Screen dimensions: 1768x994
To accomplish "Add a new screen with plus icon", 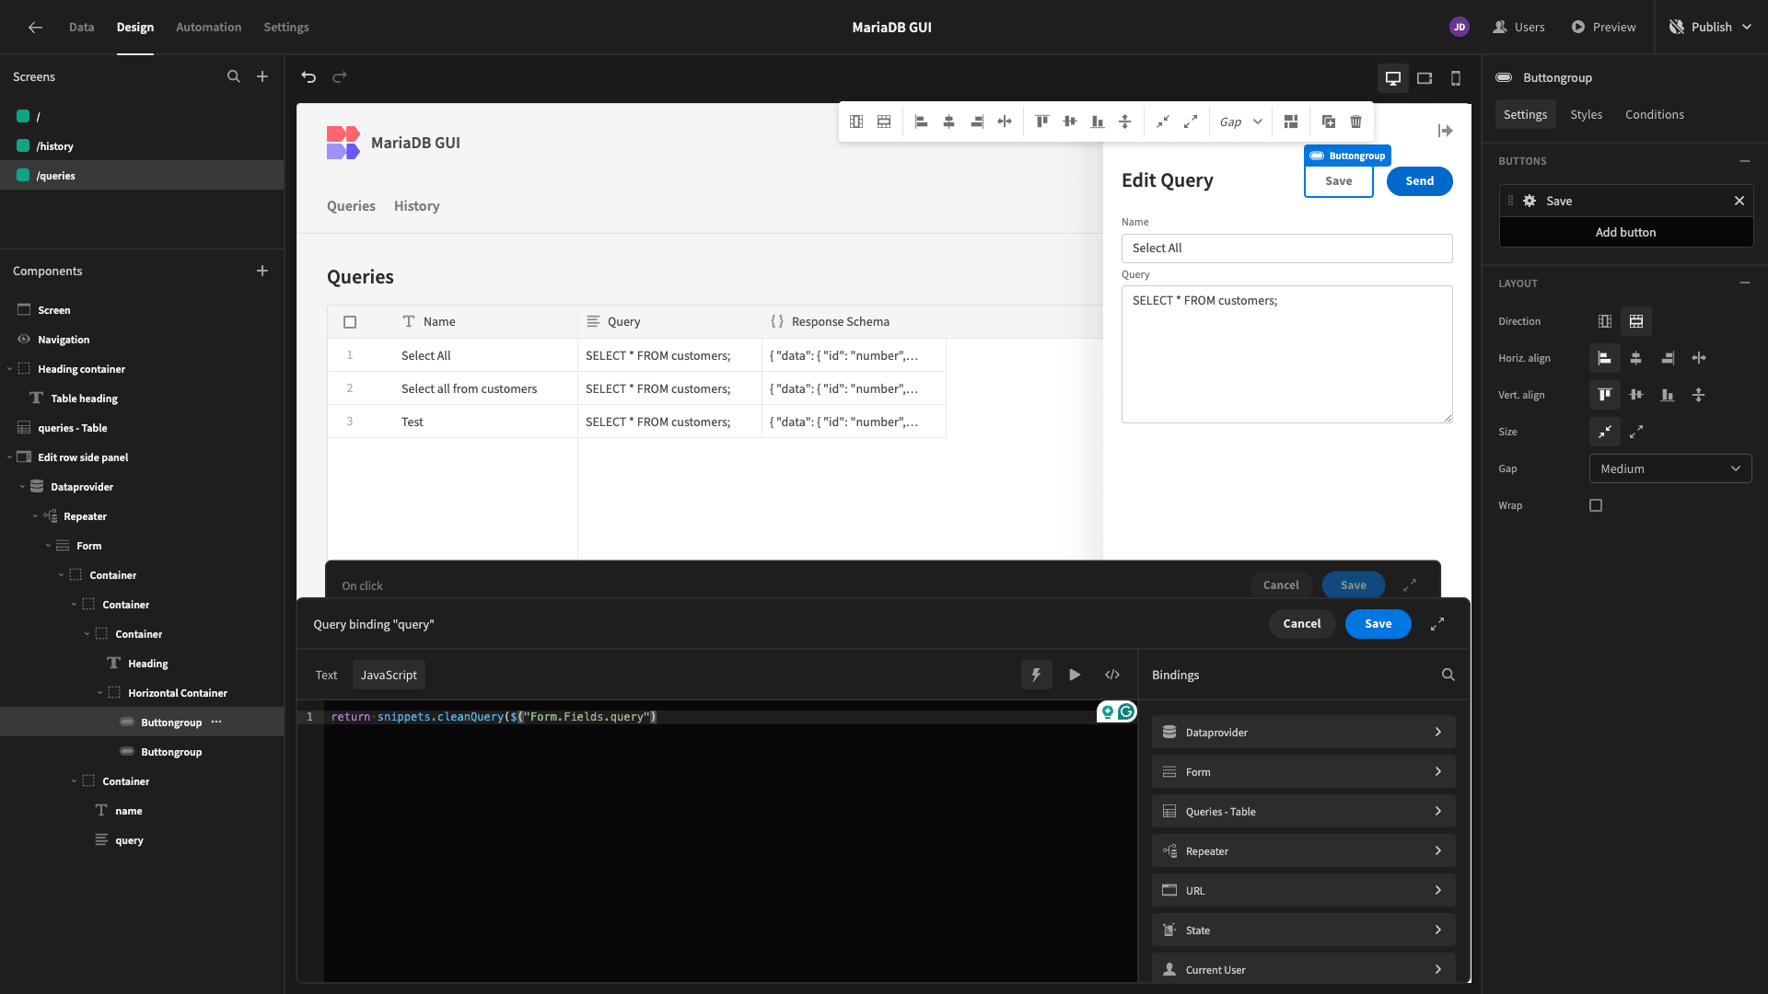I will click(x=262, y=76).
